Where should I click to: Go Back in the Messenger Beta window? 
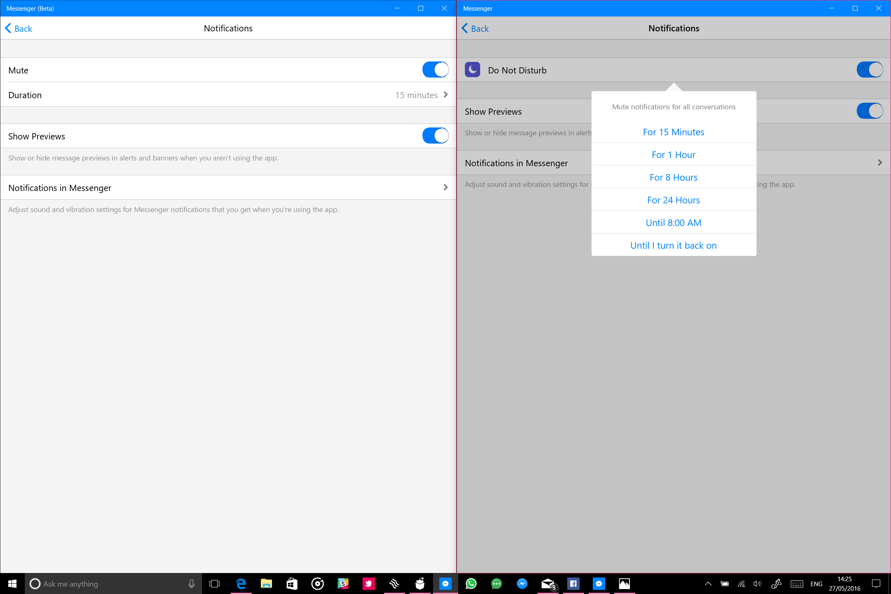19,28
